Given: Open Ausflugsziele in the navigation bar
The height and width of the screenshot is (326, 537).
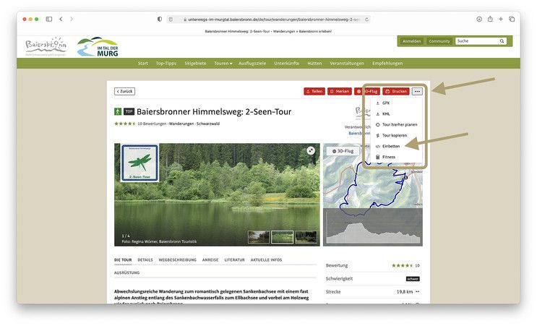Looking at the screenshot, I should pyautogui.click(x=252, y=64).
